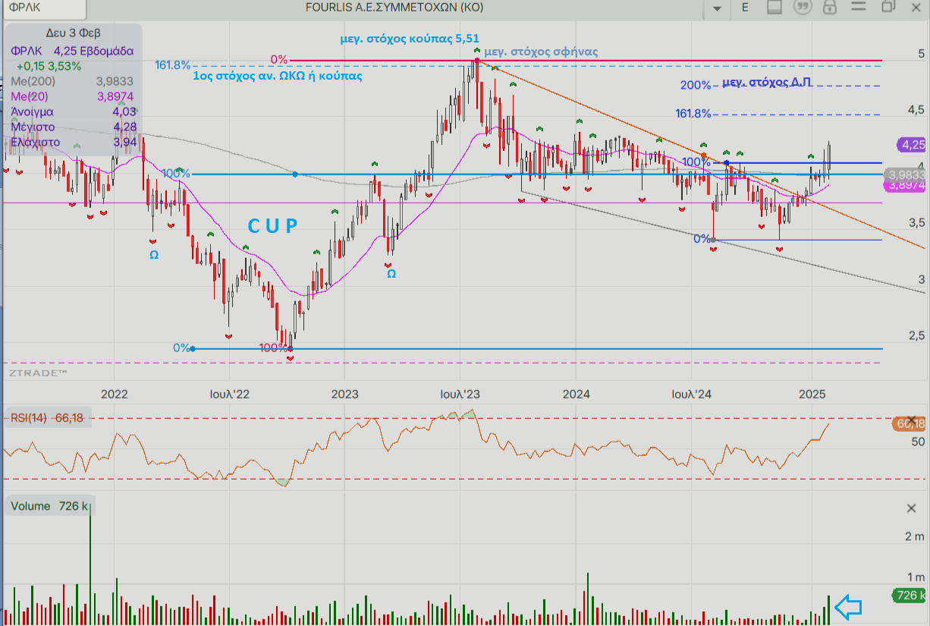Select the C U P text label
The width and height of the screenshot is (930, 626).
point(273,225)
